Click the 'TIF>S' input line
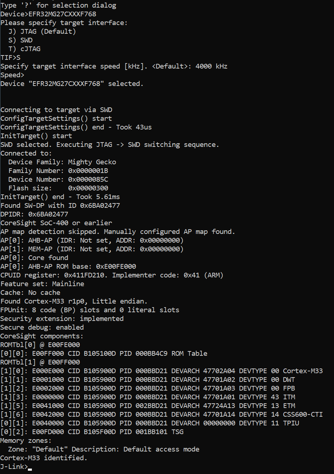Image resolution: width=334 pixels, height=474 pixels. [11, 58]
